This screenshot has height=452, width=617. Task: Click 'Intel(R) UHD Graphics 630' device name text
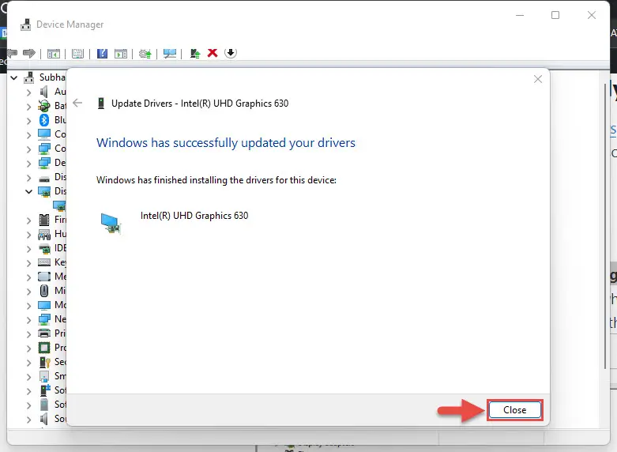pos(194,216)
